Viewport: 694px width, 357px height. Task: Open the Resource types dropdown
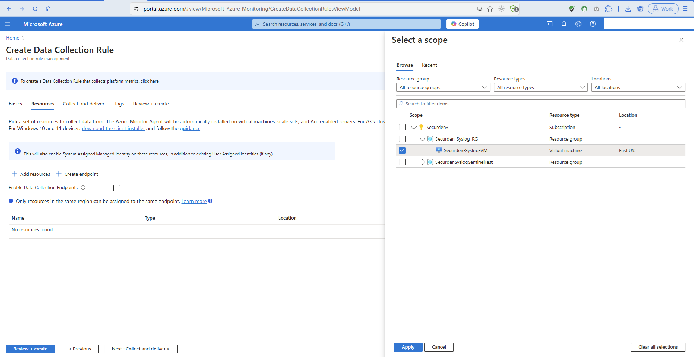(541, 87)
